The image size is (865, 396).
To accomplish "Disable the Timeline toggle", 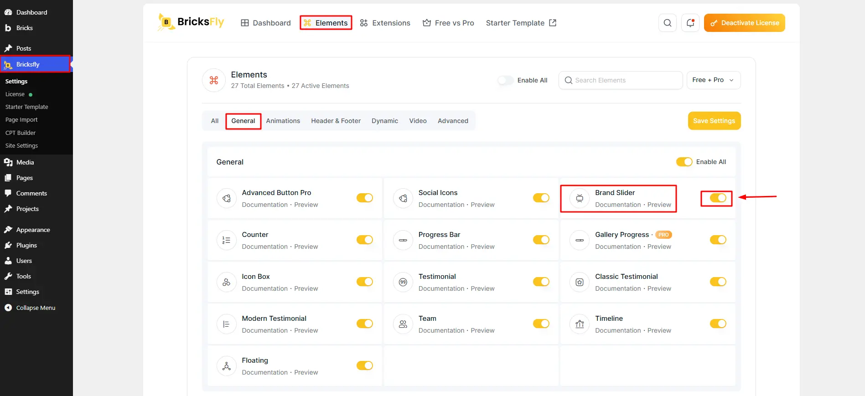I will pyautogui.click(x=718, y=324).
